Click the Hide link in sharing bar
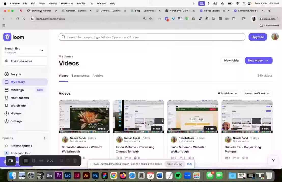Screen dimensions: 282x182 [x=190, y=164]
